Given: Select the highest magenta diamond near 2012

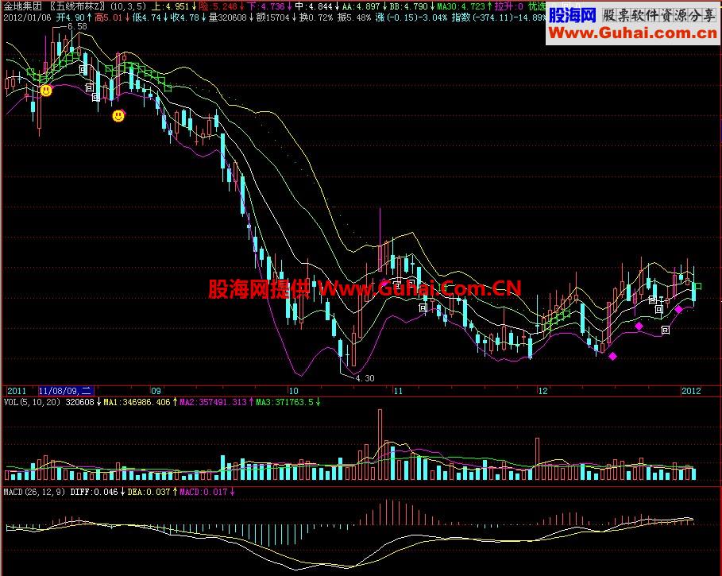Looking at the screenshot, I should (678, 309).
